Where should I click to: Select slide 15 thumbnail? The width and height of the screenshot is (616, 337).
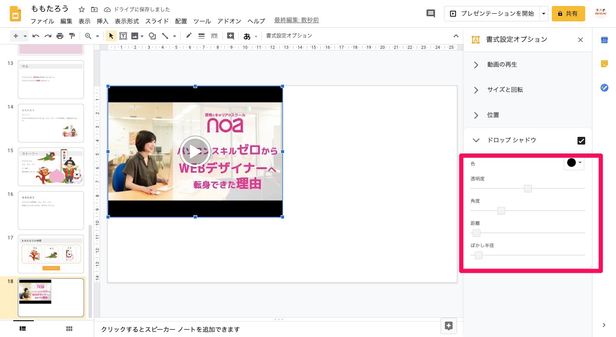(51, 167)
